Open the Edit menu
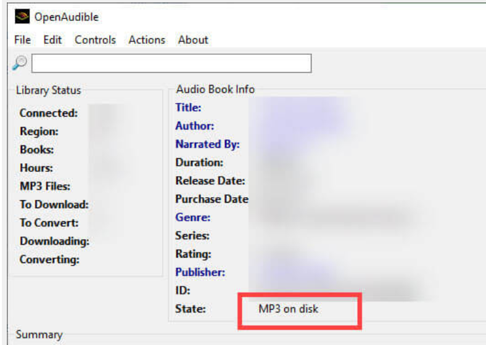The width and height of the screenshot is (486, 345). [x=52, y=40]
